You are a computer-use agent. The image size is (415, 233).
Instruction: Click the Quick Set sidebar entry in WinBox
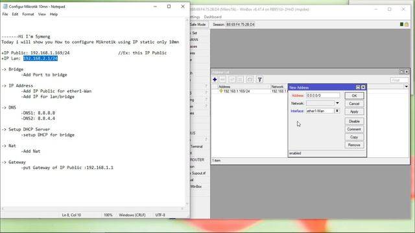[194, 33]
